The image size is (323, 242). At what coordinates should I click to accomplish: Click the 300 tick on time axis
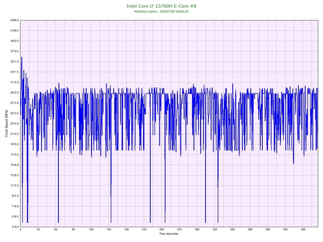197,229
